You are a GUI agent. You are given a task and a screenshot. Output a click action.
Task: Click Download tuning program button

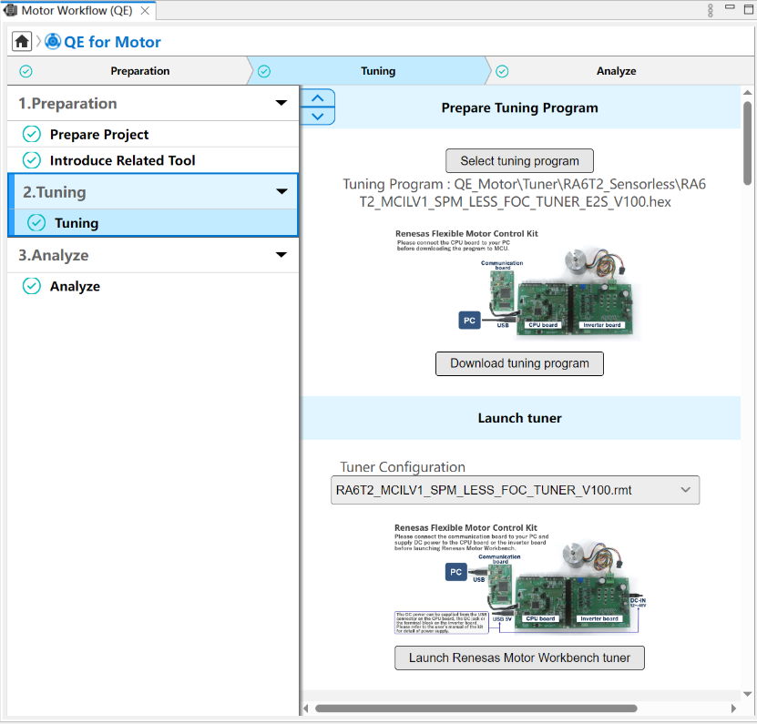[x=519, y=363]
